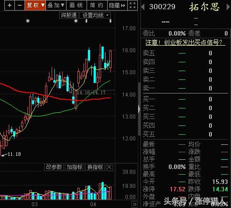Click the 39.80 volume axis label
This screenshot has width=231, height=208.
pyautogui.click(x=129, y=172)
